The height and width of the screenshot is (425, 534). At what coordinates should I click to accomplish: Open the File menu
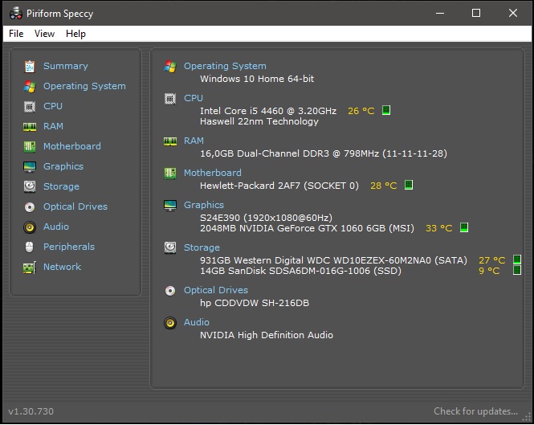coord(16,34)
